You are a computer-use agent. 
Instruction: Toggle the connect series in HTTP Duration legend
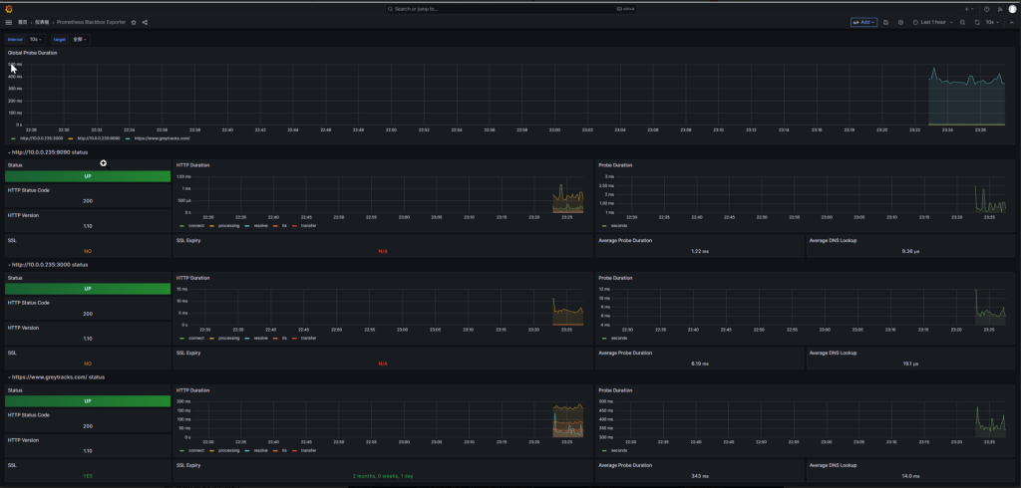click(x=195, y=226)
